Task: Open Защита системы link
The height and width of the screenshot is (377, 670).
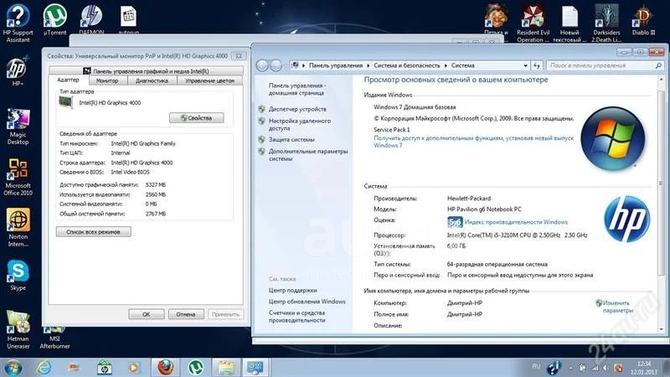Action: (x=291, y=139)
